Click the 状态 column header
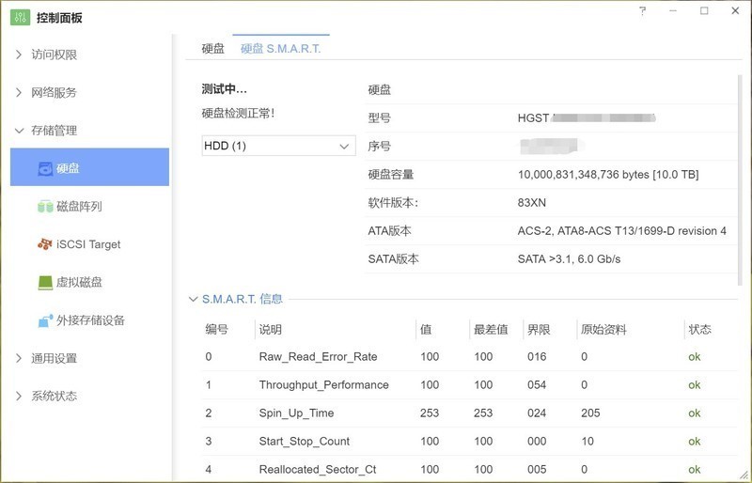 pyautogui.click(x=699, y=330)
